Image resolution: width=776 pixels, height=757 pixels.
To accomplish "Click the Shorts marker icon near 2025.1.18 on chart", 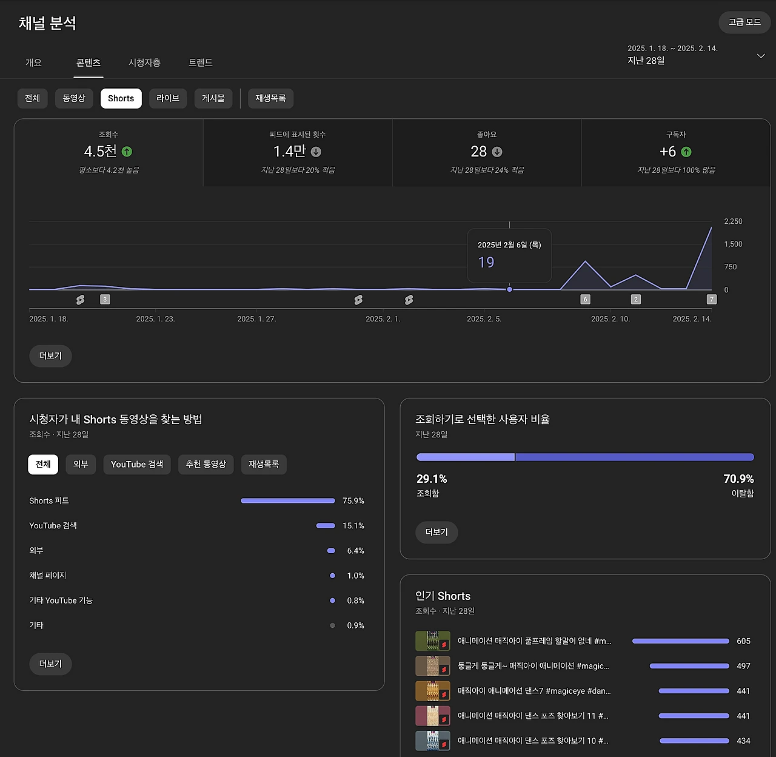I will pos(81,299).
